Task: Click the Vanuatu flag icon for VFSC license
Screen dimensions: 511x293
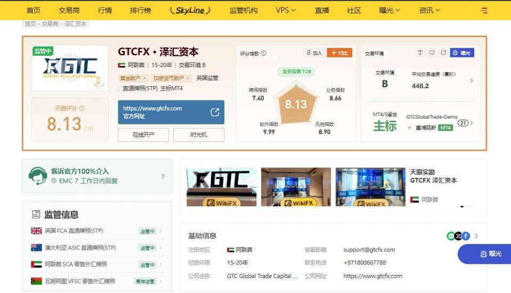Action: click(x=36, y=281)
